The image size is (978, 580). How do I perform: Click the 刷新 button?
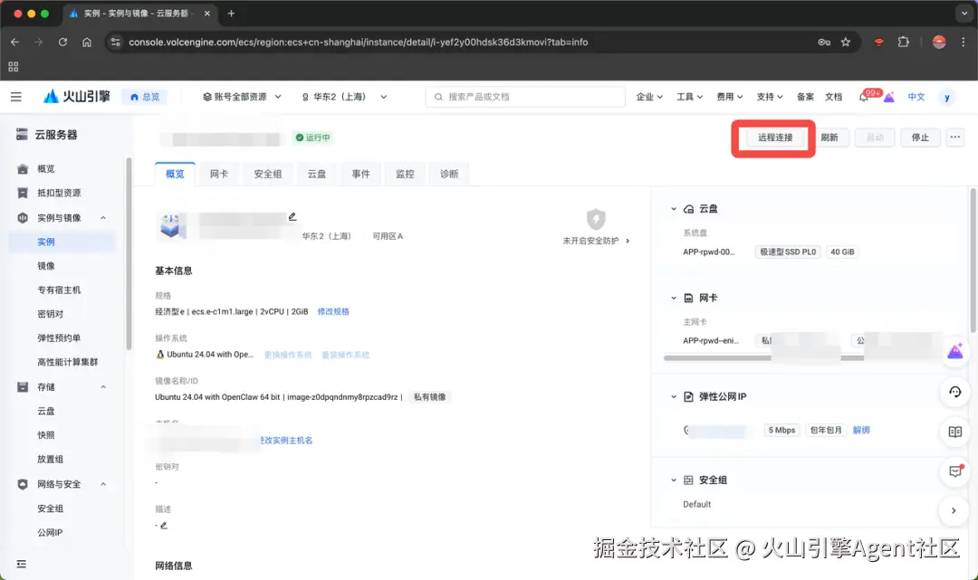tap(829, 137)
